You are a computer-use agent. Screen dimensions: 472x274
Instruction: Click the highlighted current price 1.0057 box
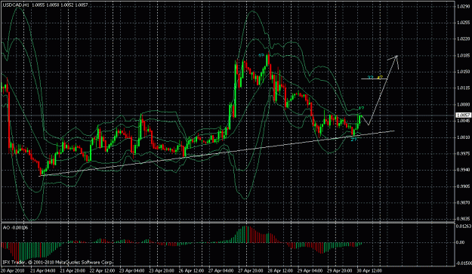click(463, 115)
